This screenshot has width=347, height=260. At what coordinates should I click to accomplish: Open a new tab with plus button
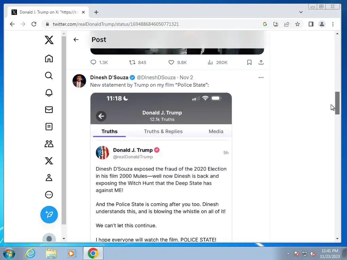96,12
